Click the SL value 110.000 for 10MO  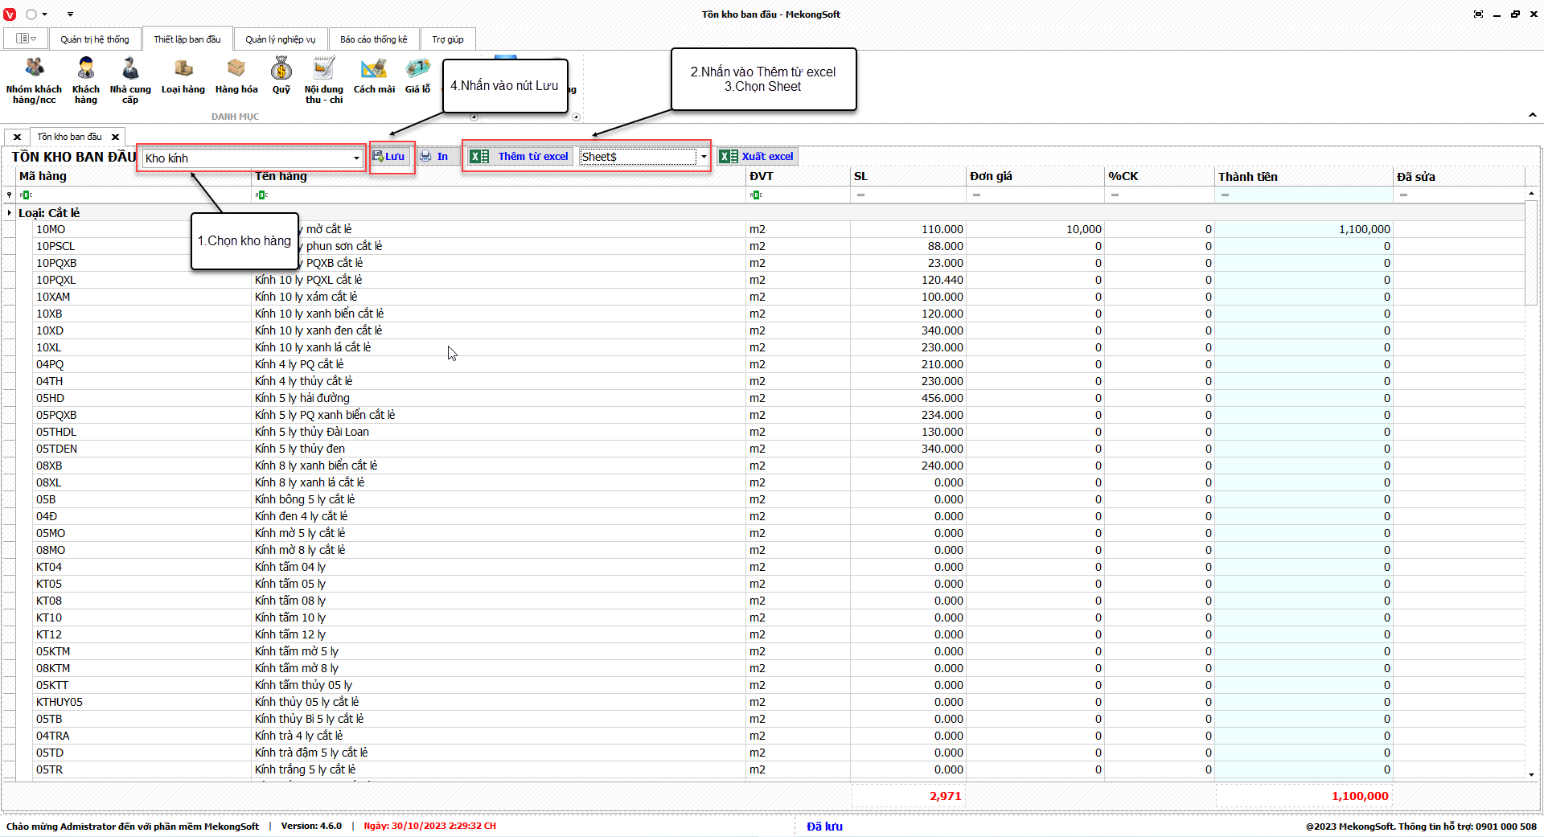point(942,229)
